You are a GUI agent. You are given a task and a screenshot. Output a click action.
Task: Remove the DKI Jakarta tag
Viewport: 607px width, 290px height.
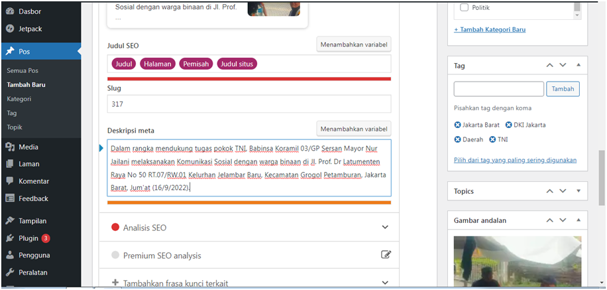(x=509, y=125)
